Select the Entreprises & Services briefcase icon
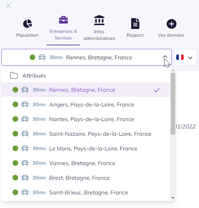Screen dimensions: 199x208 pos(63,20)
